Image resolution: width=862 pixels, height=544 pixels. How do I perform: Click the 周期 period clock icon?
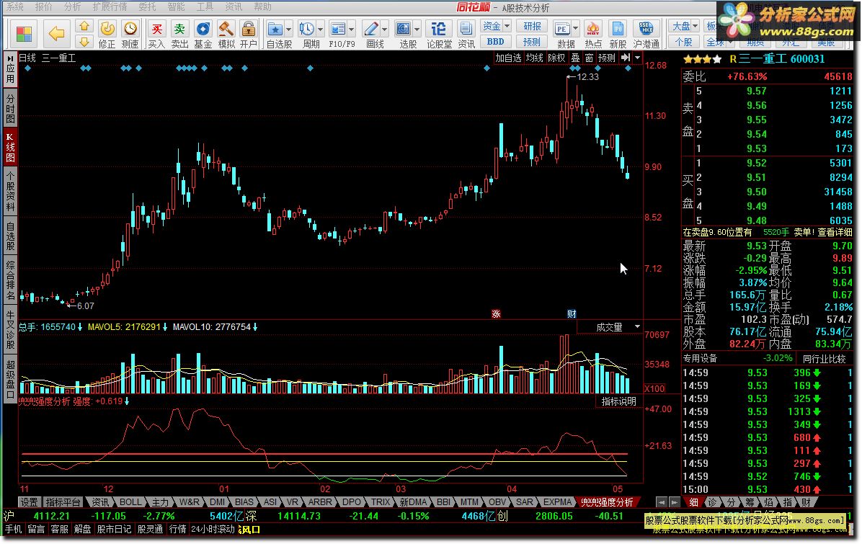[x=307, y=29]
